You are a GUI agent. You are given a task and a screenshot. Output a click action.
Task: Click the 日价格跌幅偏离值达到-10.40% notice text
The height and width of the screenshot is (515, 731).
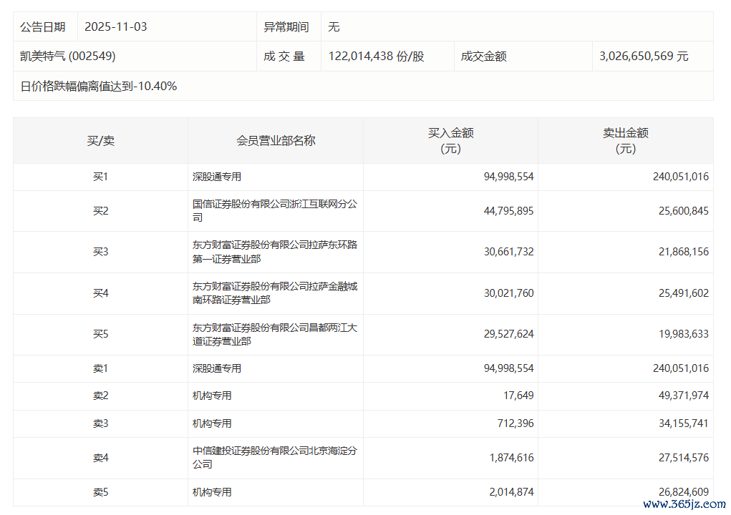tap(98, 87)
